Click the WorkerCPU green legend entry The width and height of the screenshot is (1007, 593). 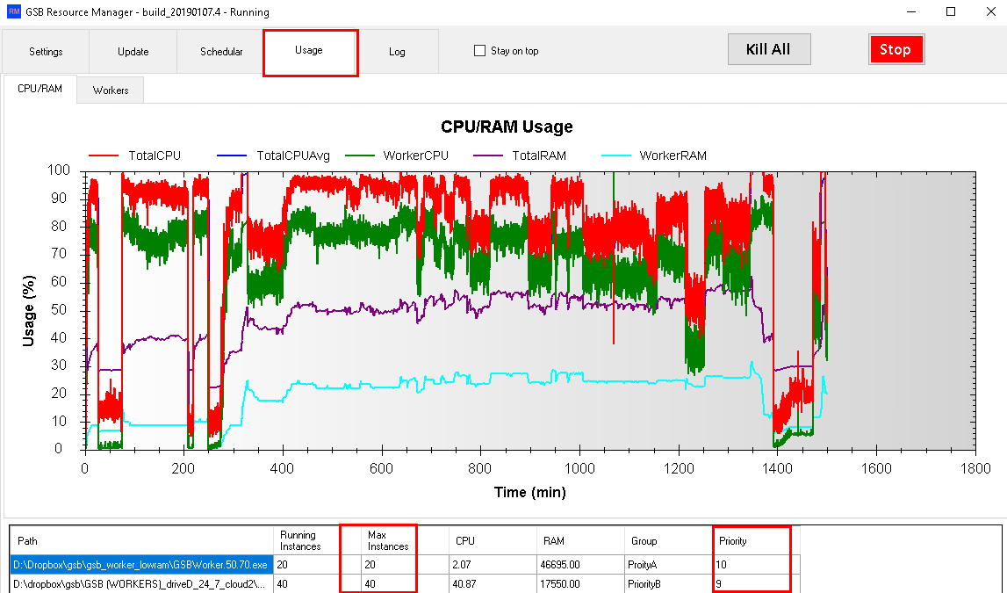[x=415, y=156]
